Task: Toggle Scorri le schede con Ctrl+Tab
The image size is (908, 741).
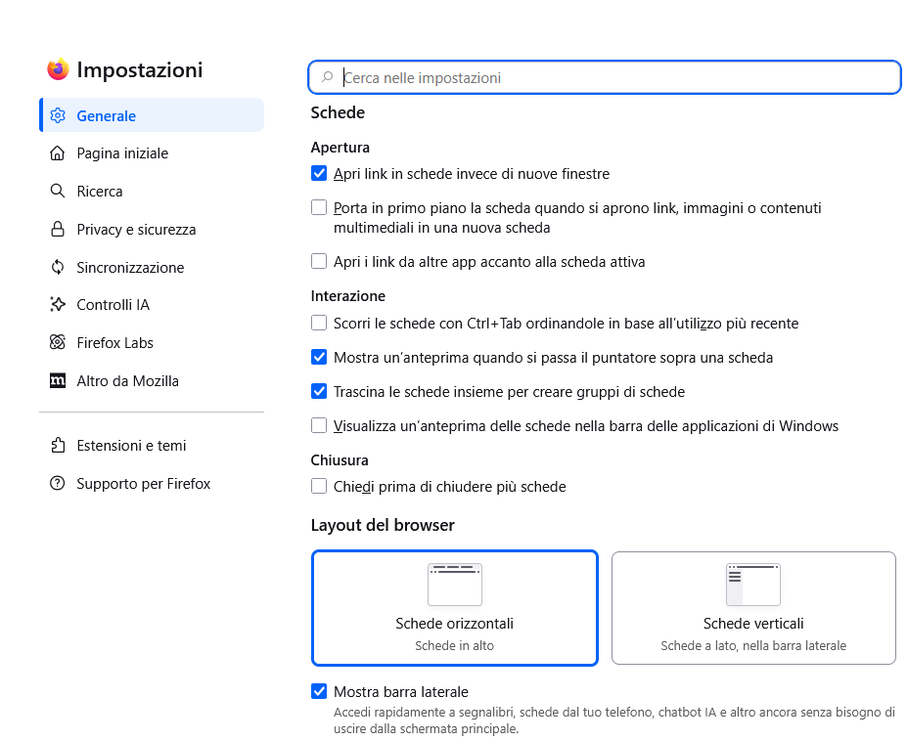Action: [x=319, y=323]
